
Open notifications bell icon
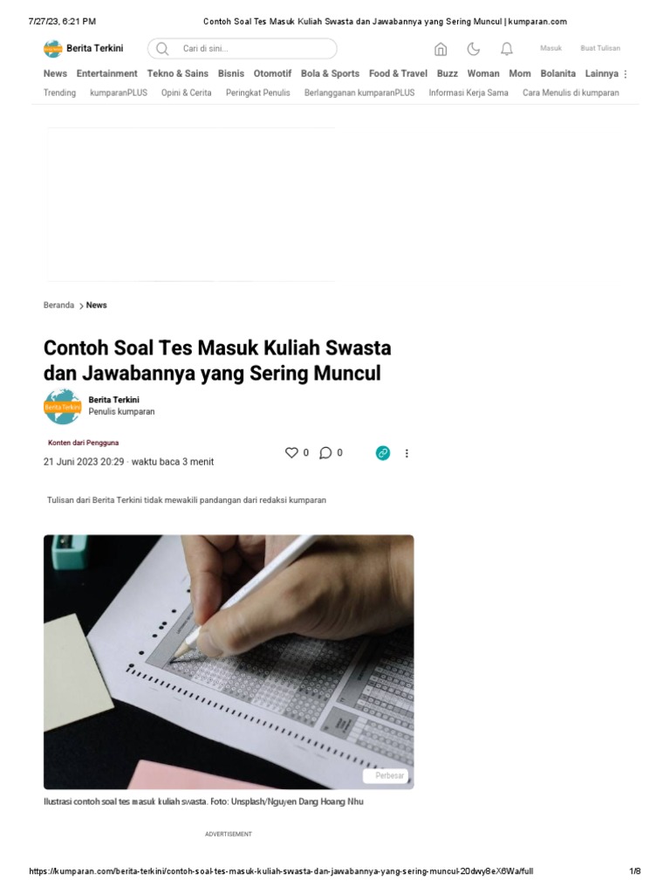[x=507, y=49]
